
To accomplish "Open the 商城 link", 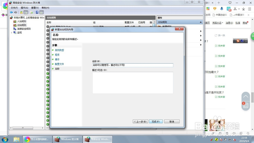I will tap(245, 23).
